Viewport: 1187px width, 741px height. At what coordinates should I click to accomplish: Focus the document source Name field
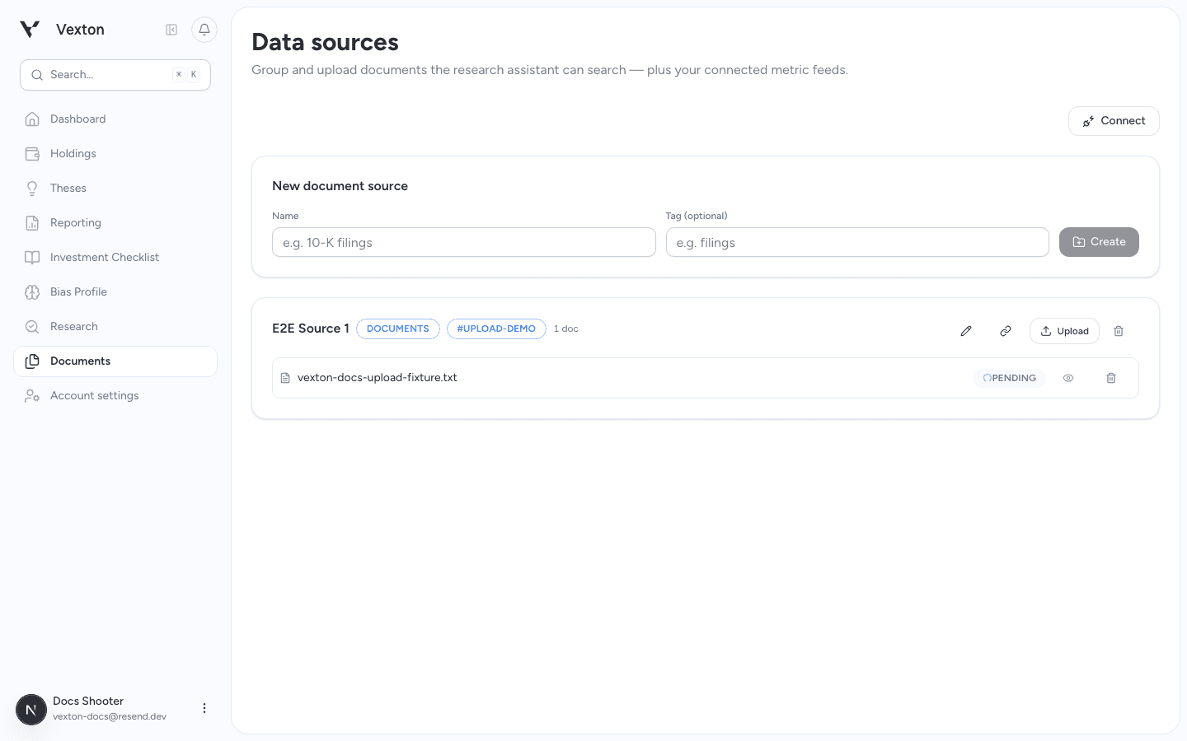coord(464,242)
